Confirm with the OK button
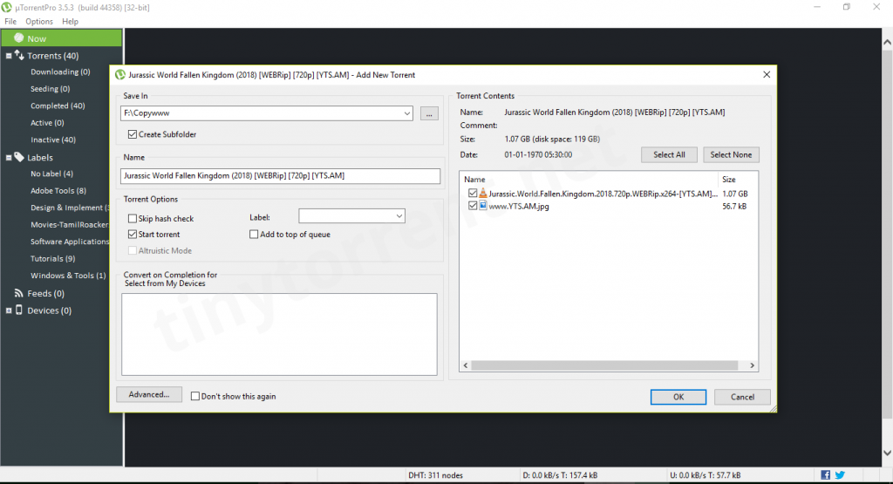 (678, 397)
